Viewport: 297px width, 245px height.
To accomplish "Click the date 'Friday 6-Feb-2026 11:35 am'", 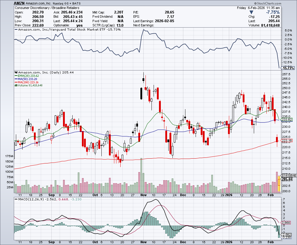I will pos(258,8).
